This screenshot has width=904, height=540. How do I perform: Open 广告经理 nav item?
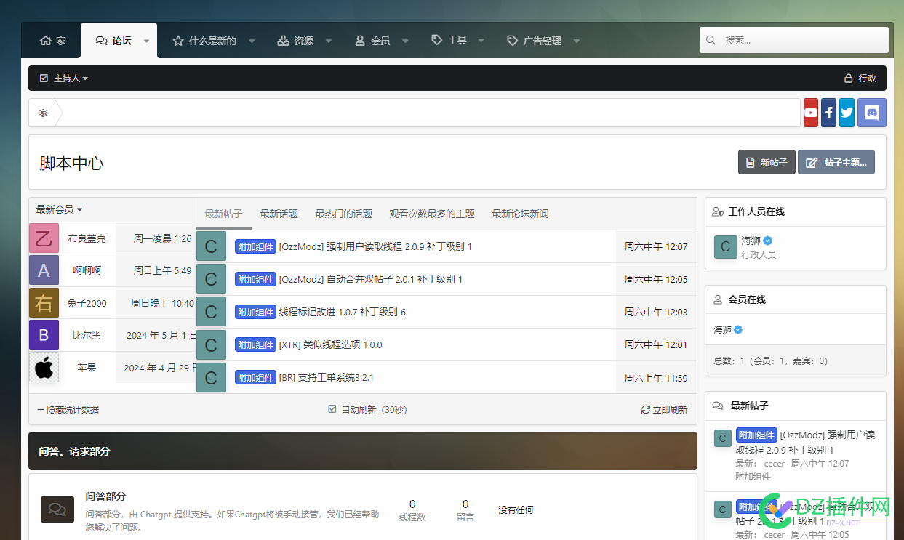(x=535, y=41)
